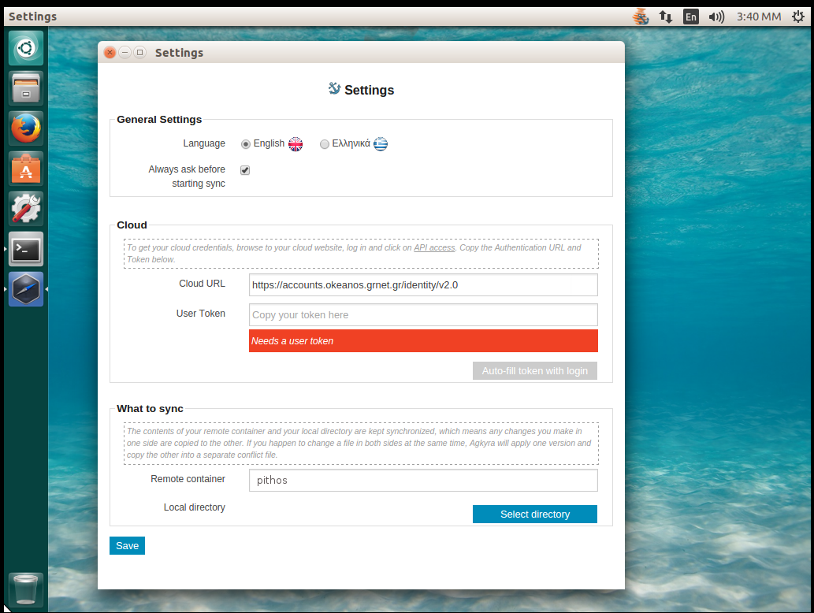814x613 pixels.
Task: Open the keyboard layout indicator En
Action: (690, 16)
